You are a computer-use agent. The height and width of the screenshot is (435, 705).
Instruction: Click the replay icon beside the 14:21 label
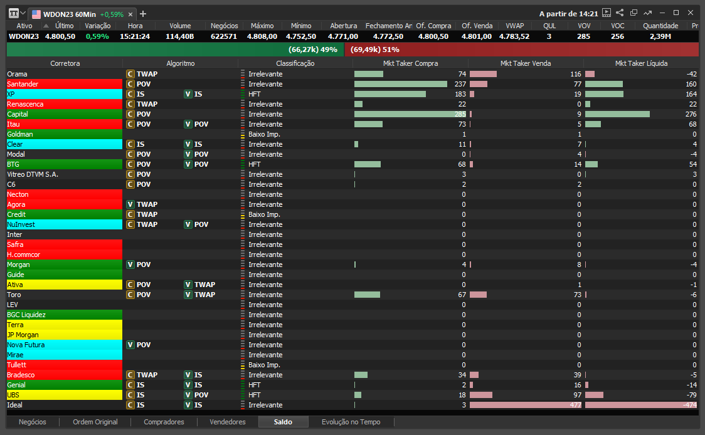pos(607,13)
